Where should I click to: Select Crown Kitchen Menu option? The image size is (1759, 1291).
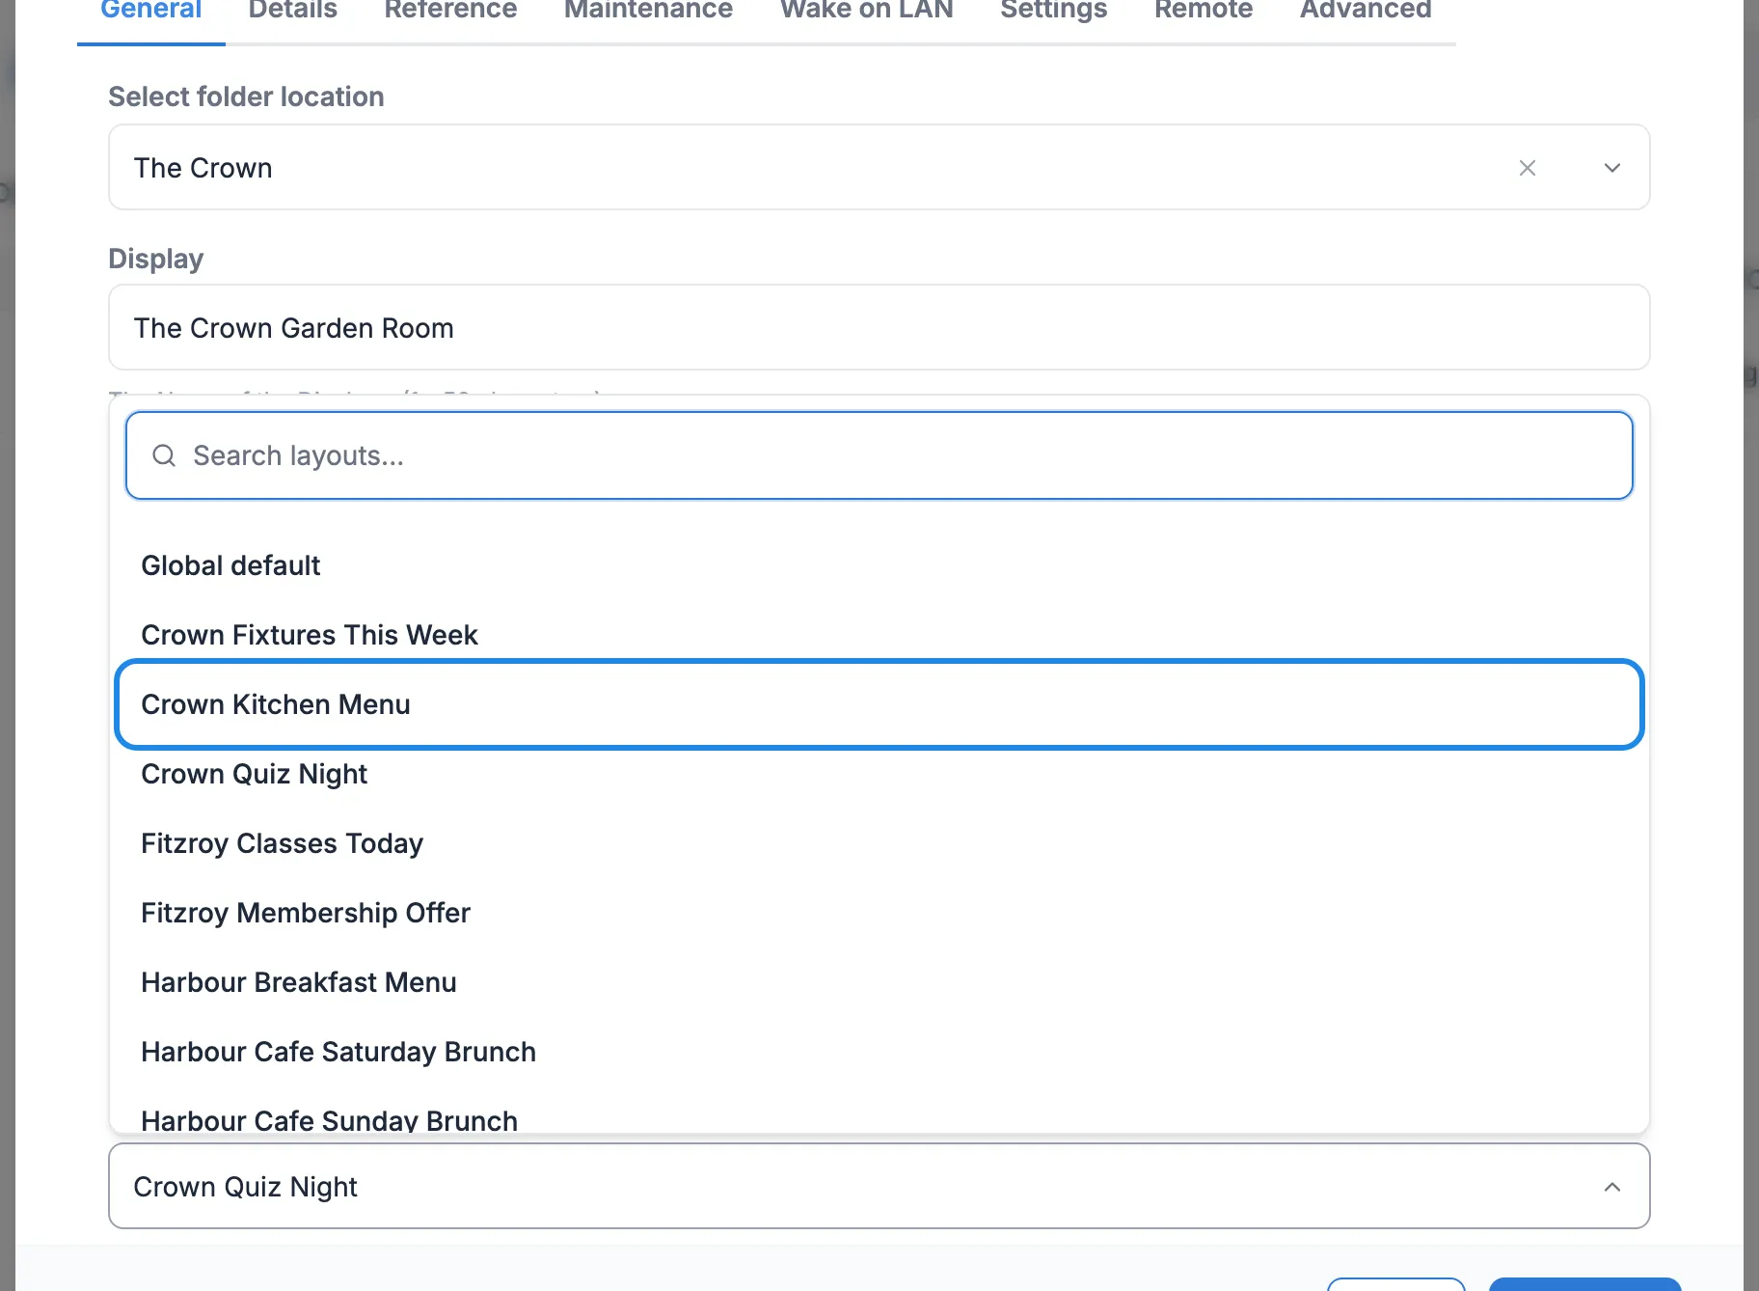879,704
